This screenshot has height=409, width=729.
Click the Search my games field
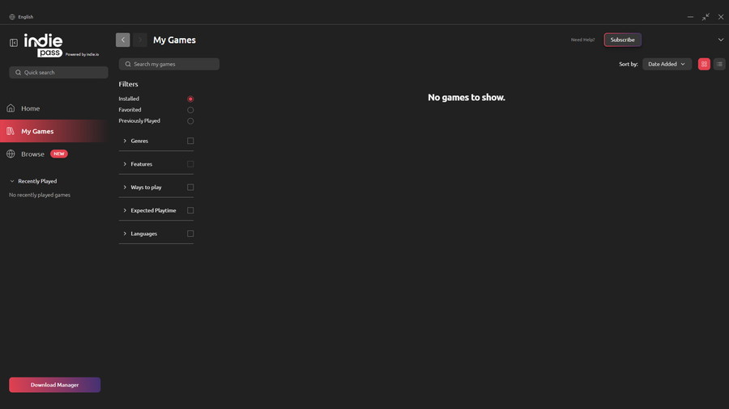169,64
